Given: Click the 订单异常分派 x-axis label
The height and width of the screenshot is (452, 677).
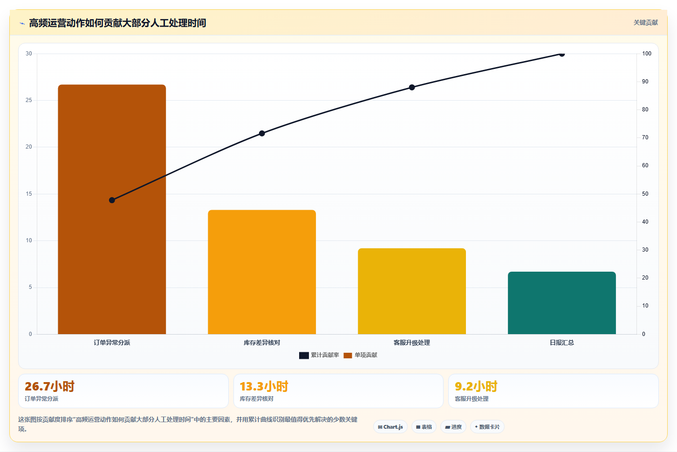Looking at the screenshot, I should click(112, 342).
